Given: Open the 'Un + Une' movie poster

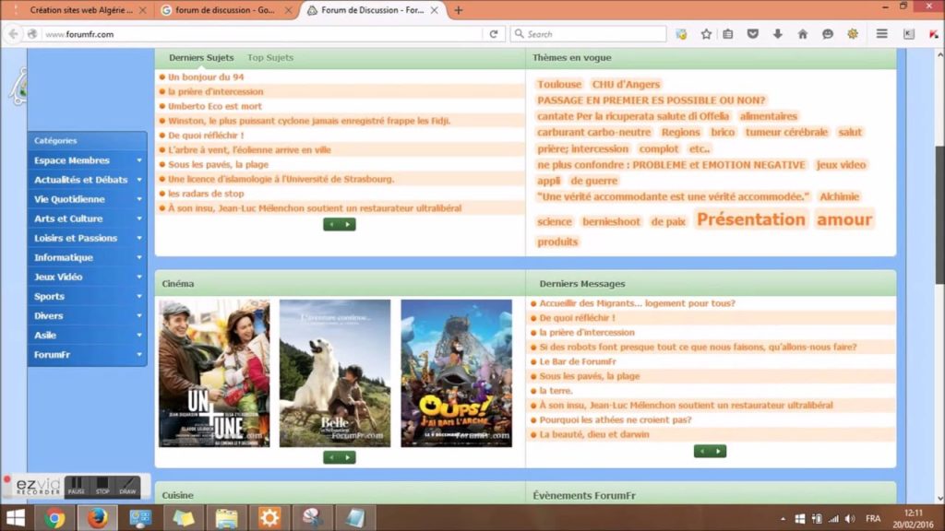Looking at the screenshot, I should pos(214,373).
